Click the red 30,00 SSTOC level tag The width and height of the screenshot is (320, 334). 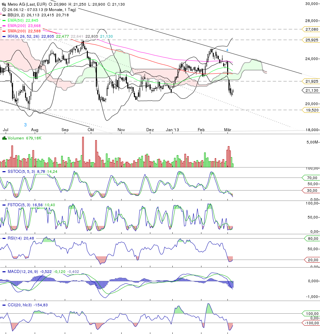point(311,191)
